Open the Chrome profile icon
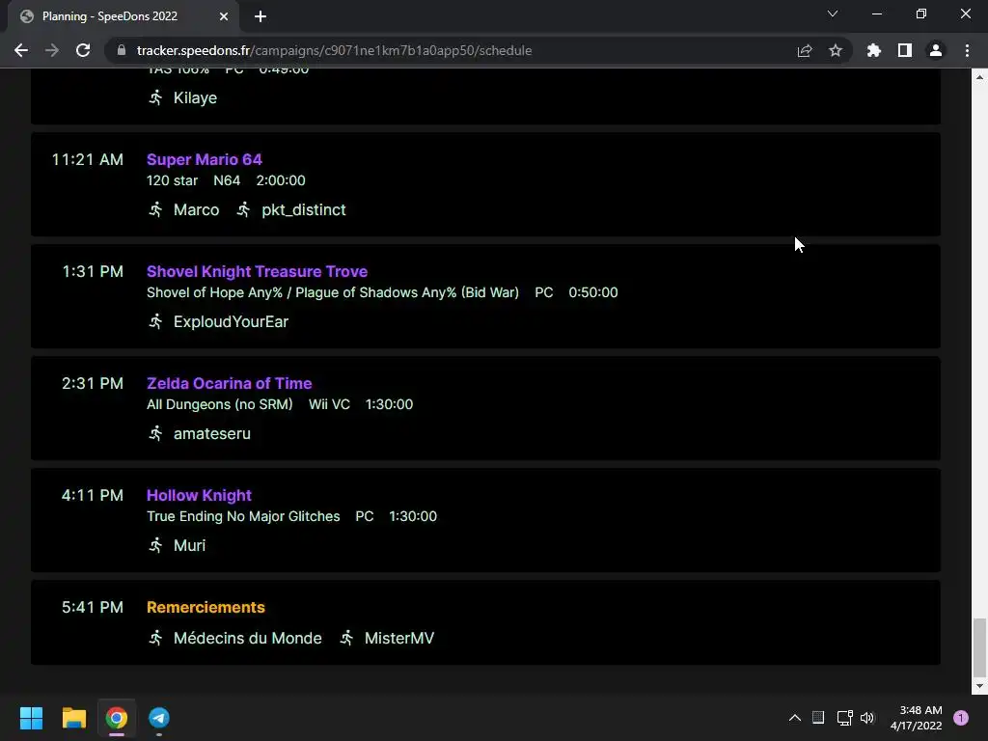988x741 pixels. (x=936, y=50)
